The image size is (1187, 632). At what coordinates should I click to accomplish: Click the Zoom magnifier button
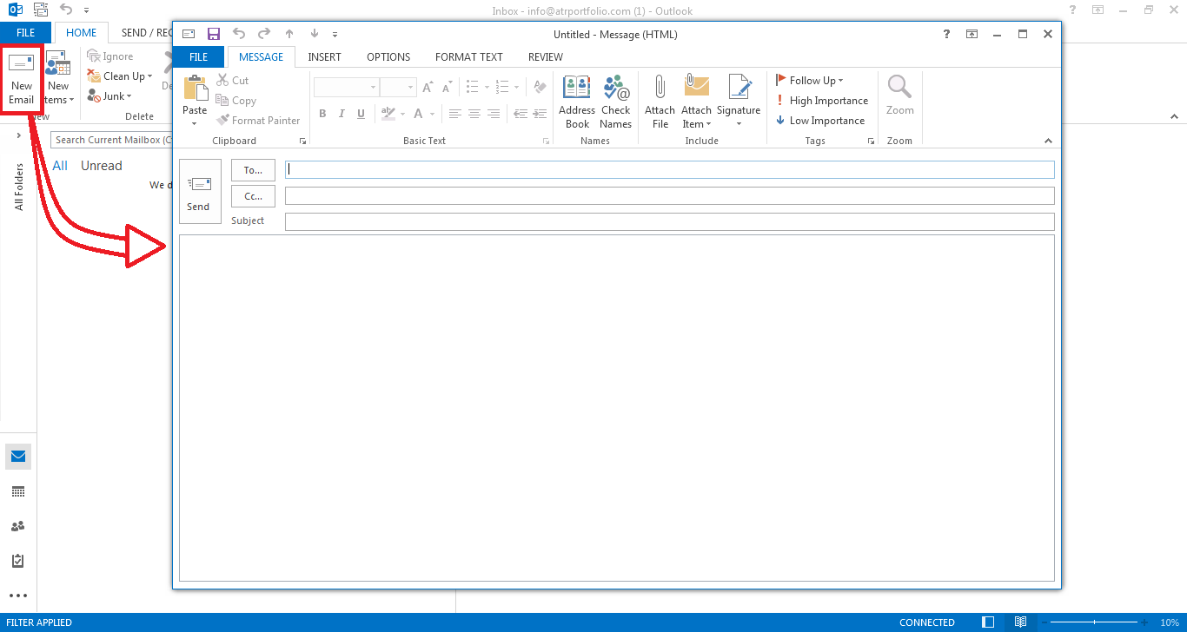[x=900, y=95]
